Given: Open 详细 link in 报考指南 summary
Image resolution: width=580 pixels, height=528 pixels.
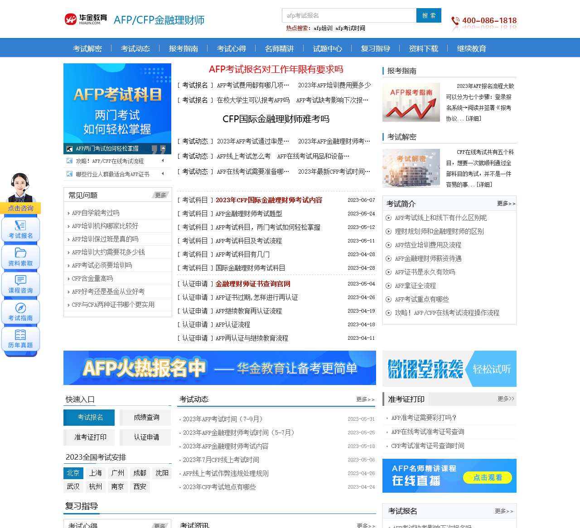Looking at the screenshot, I should (474, 119).
